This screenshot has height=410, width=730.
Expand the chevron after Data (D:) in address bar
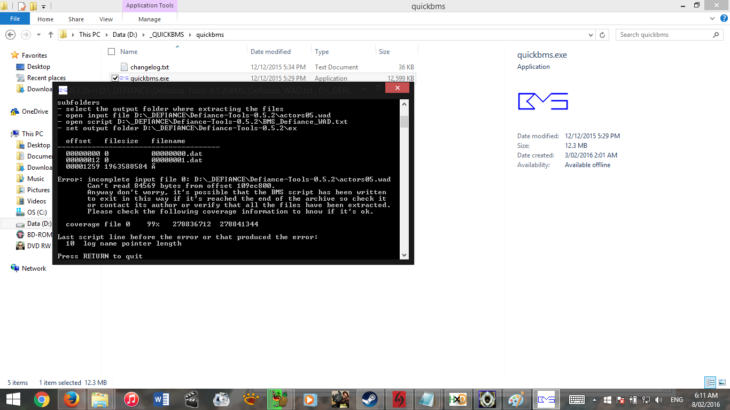tap(143, 35)
